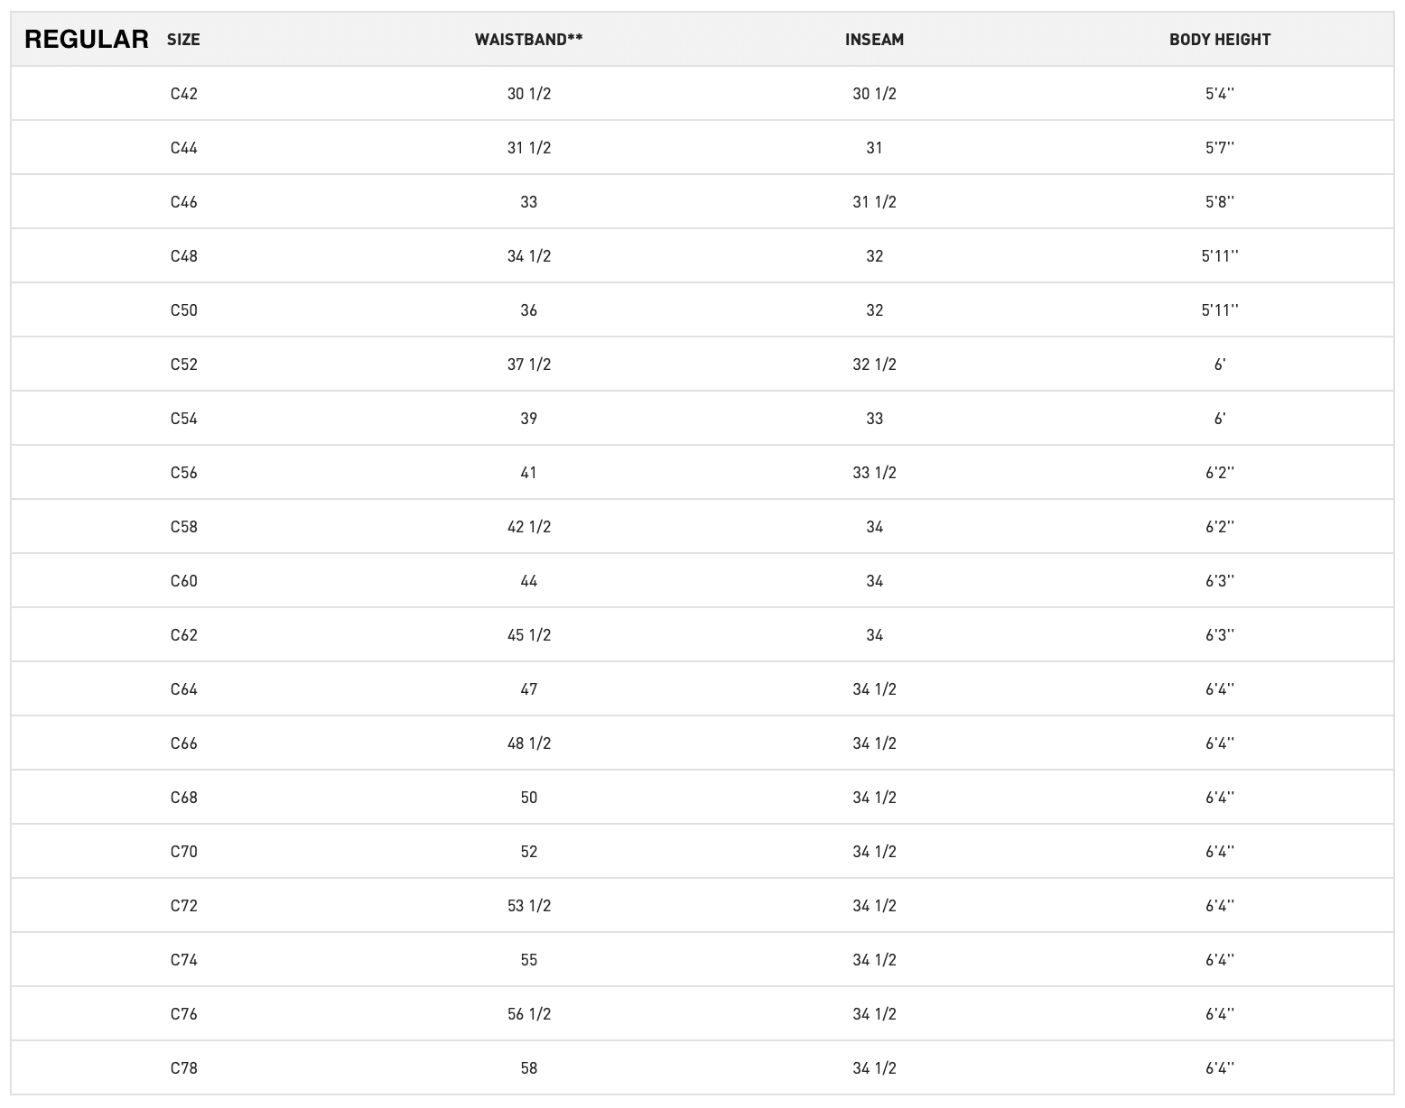Select body height 5'4'' in C42 row
The width and height of the screenshot is (1405, 1108).
point(1219,94)
